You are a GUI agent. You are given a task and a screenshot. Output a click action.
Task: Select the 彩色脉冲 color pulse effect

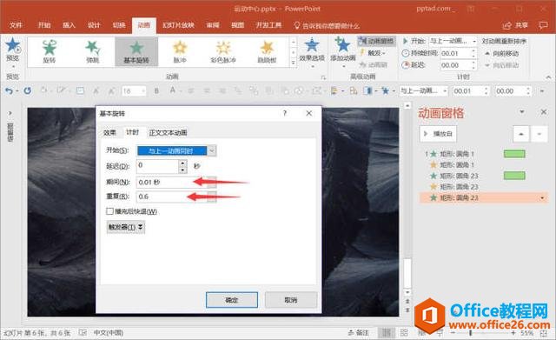tap(223, 52)
